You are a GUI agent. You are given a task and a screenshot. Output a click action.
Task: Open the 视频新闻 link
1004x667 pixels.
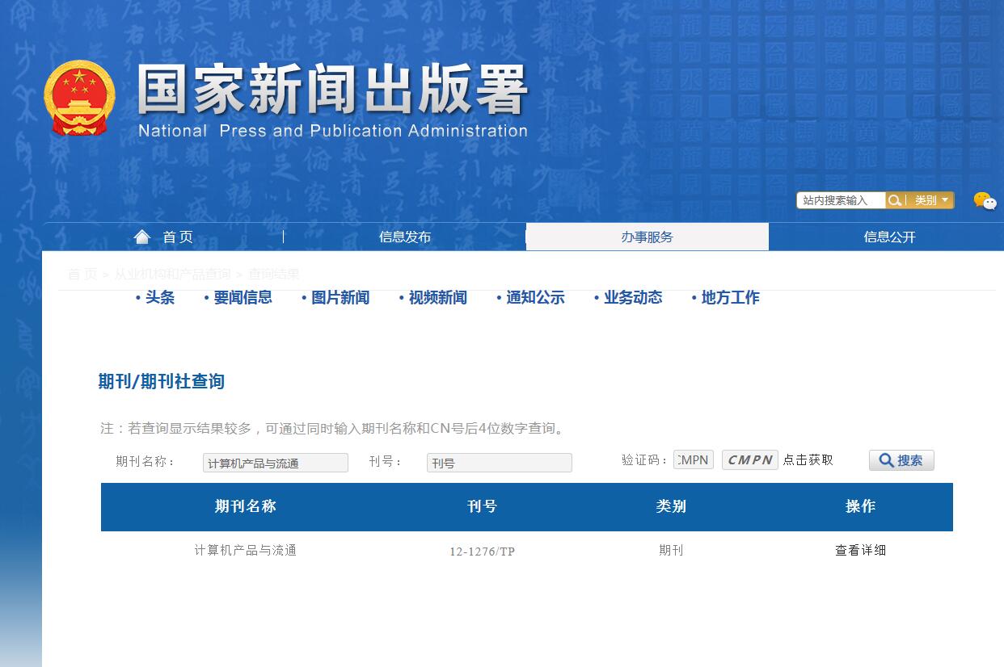point(437,297)
